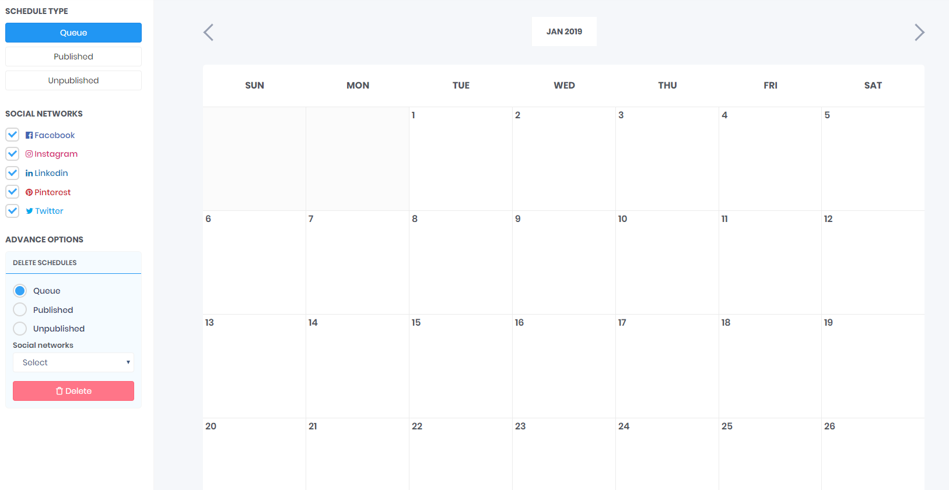Uncheck the Facebook checkbox

(x=12, y=135)
